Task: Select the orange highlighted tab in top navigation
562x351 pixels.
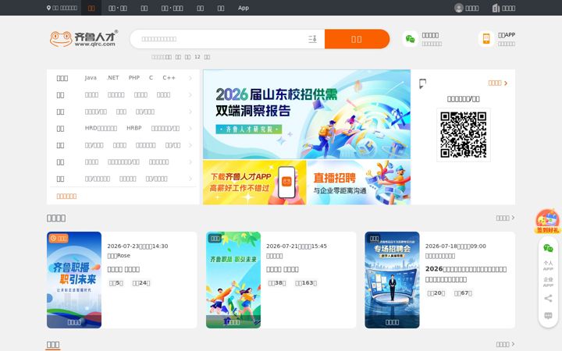Action: 91,8
